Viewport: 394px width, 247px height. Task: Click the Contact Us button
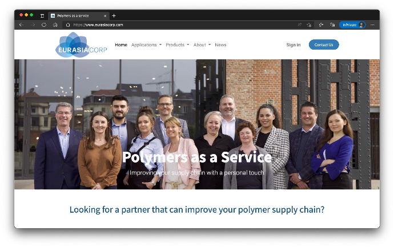[324, 44]
